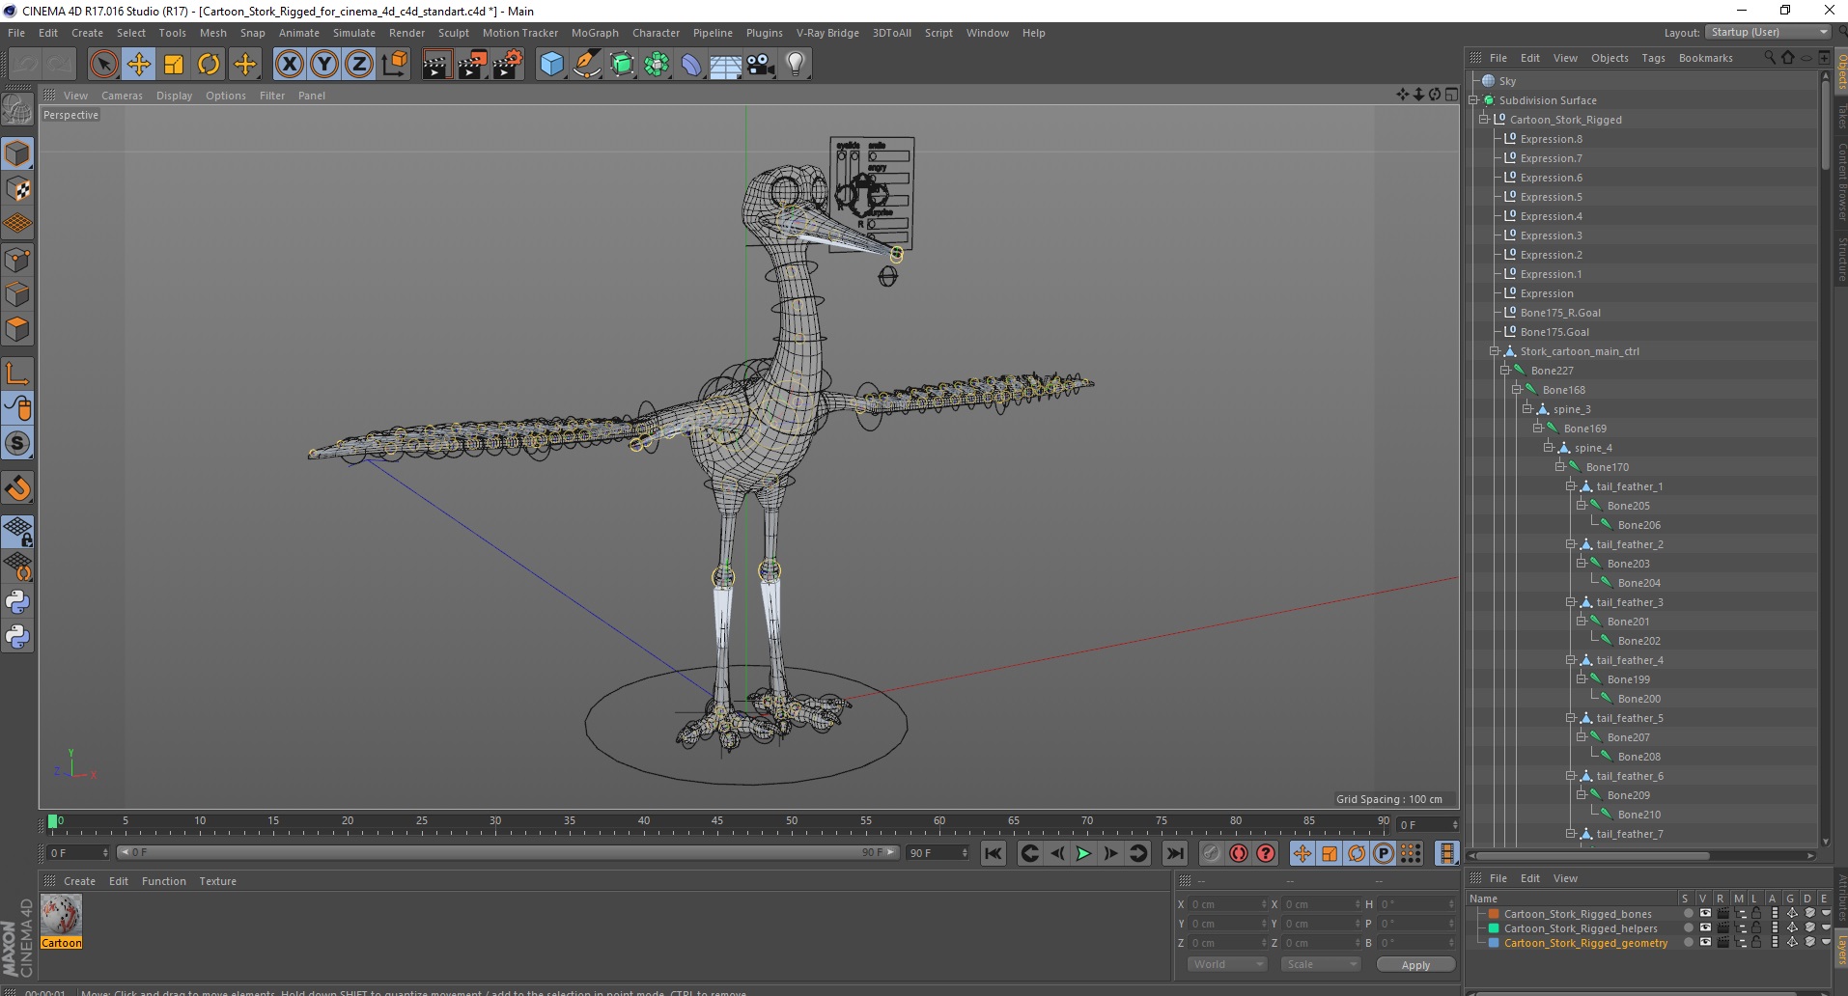Select Texture mode checkered icon

[x=17, y=189]
